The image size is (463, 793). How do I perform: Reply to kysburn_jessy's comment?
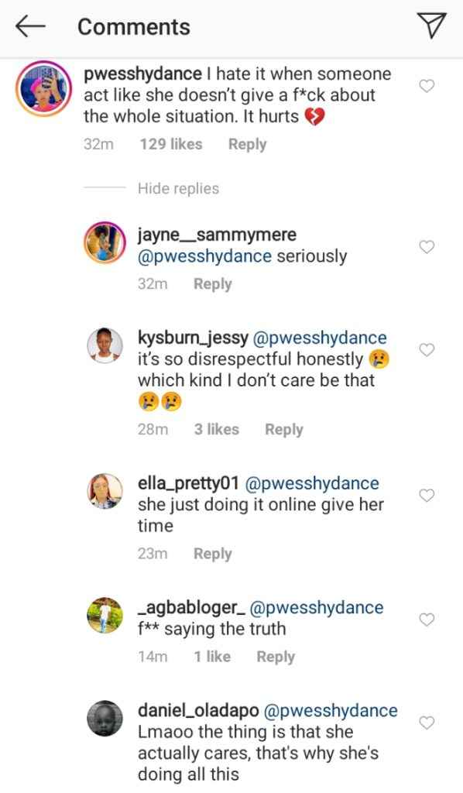tap(284, 430)
